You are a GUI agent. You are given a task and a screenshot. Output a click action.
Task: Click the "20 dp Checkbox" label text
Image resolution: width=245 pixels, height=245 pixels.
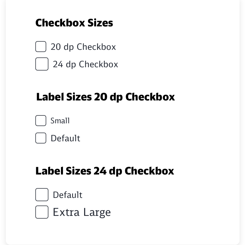click(83, 47)
